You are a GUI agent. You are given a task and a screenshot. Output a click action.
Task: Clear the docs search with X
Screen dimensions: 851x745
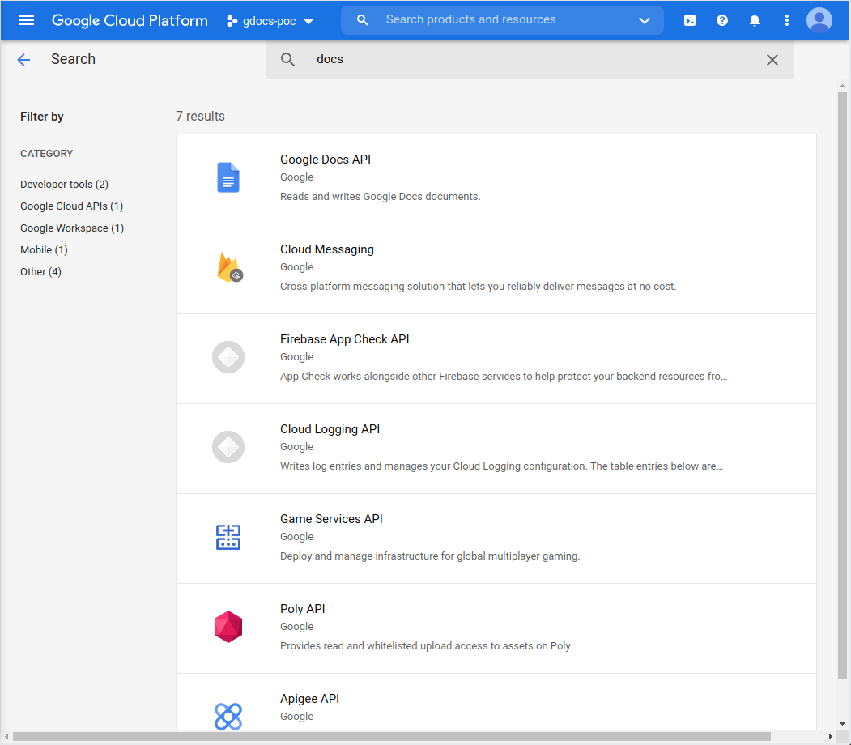(x=772, y=60)
